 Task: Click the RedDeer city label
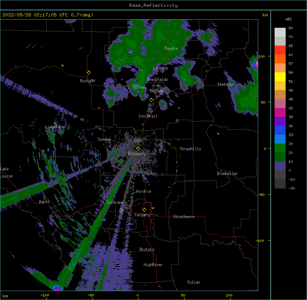[157, 91]
